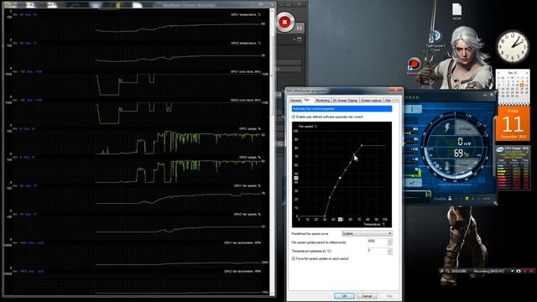Screen dimensions: 537x302
Task: Increase fan speed update period stepper
Action: click(389, 241)
